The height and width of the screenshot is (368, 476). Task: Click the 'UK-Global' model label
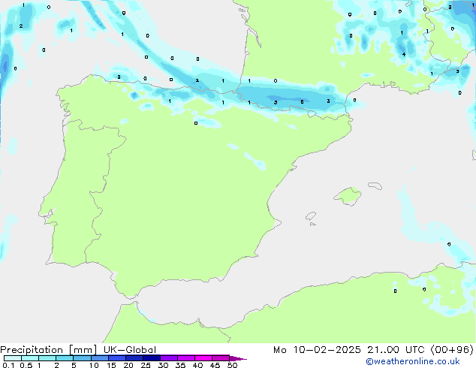[x=130, y=350]
